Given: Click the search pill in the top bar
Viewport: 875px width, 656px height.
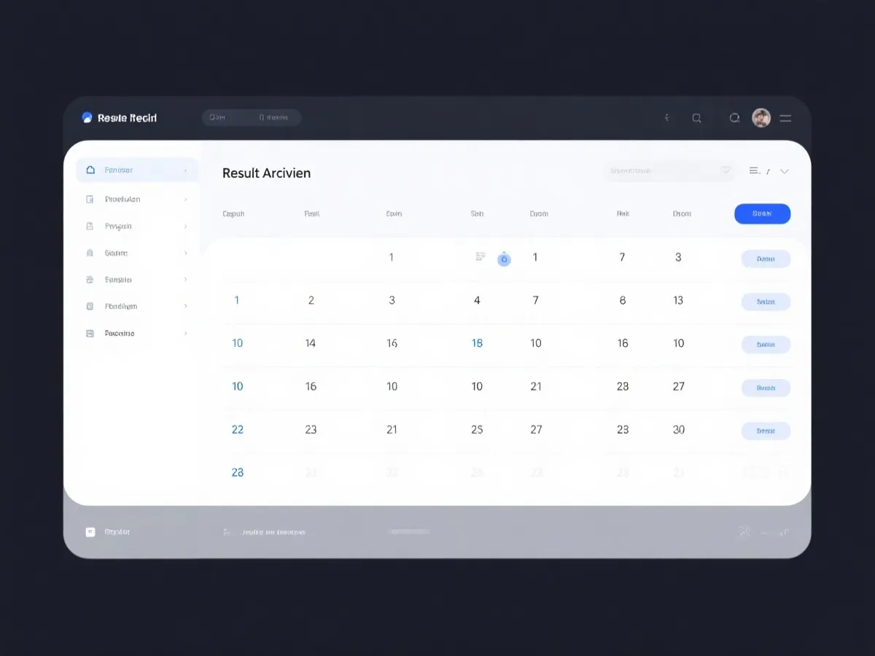Looking at the screenshot, I should [x=252, y=117].
